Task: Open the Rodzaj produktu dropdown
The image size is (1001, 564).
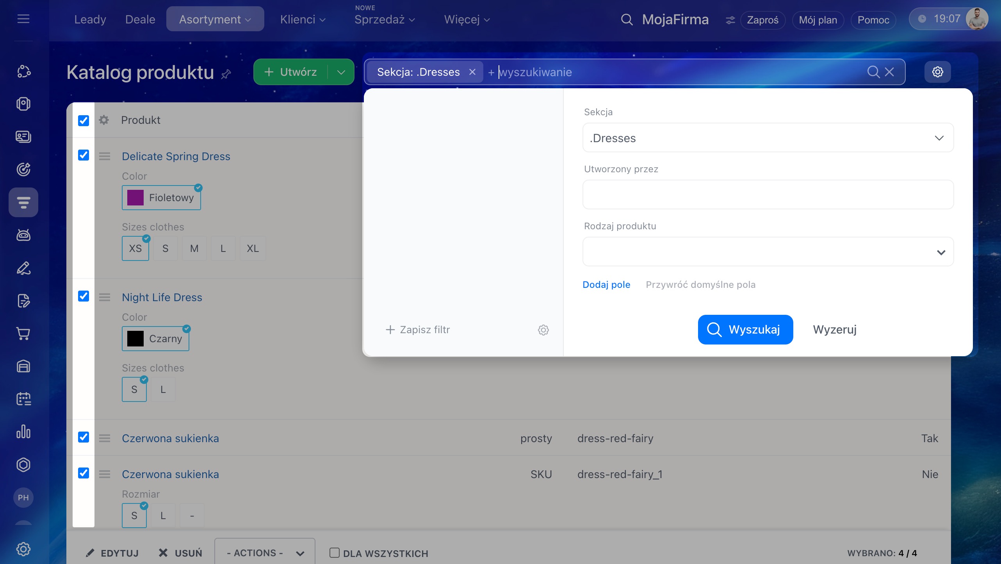Action: point(768,252)
